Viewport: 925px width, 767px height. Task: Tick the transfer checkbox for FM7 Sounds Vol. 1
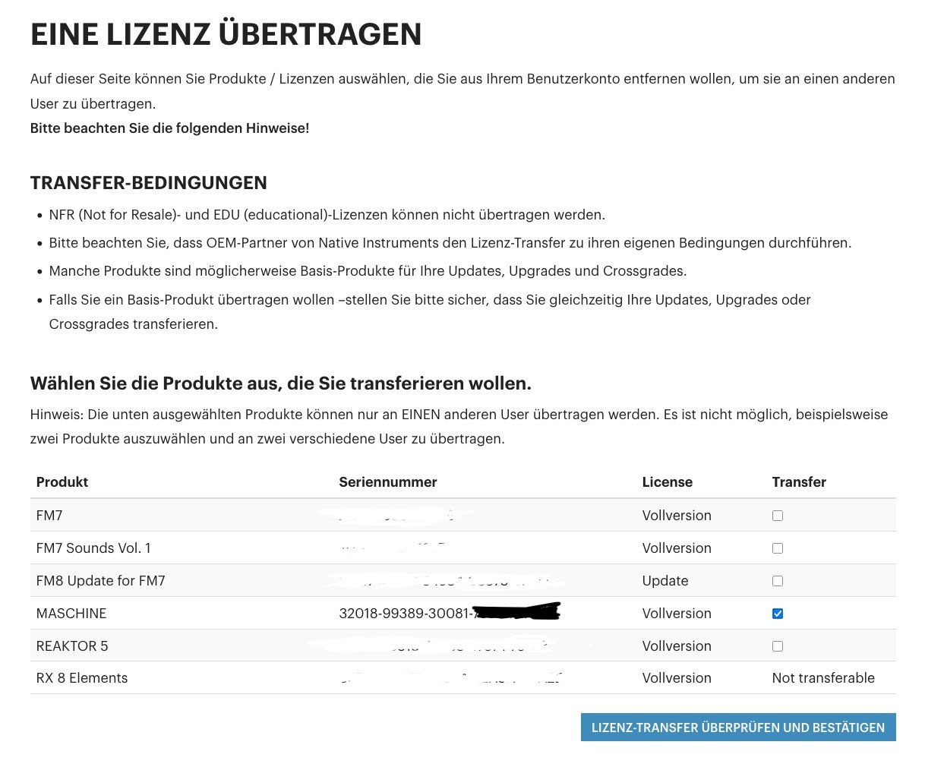(x=777, y=548)
